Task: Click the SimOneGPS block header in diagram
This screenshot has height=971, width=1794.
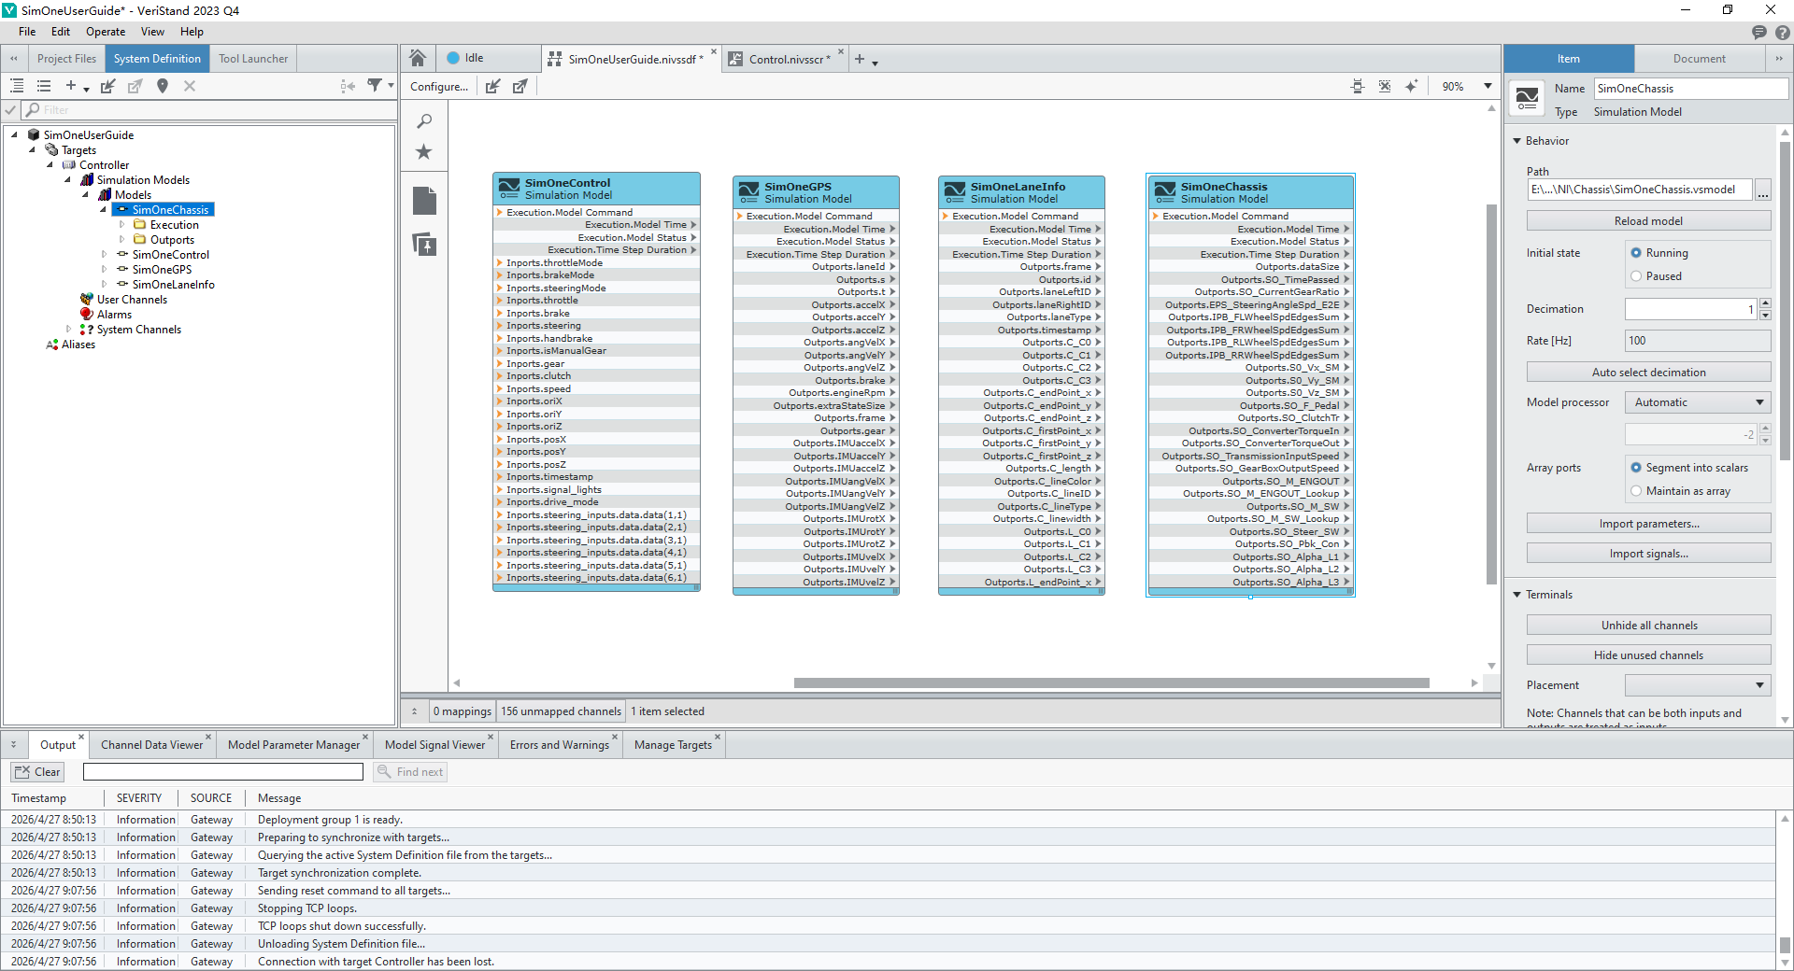Action: pyautogui.click(x=816, y=192)
